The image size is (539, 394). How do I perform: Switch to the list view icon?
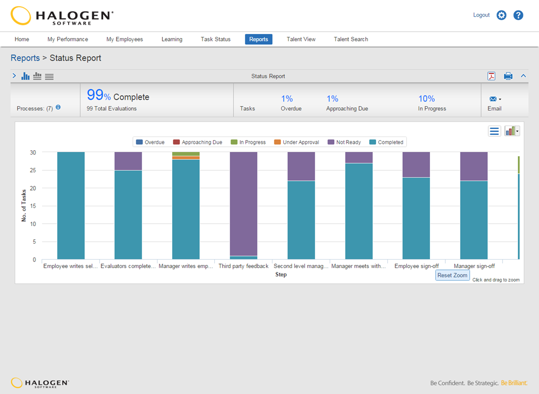49,76
